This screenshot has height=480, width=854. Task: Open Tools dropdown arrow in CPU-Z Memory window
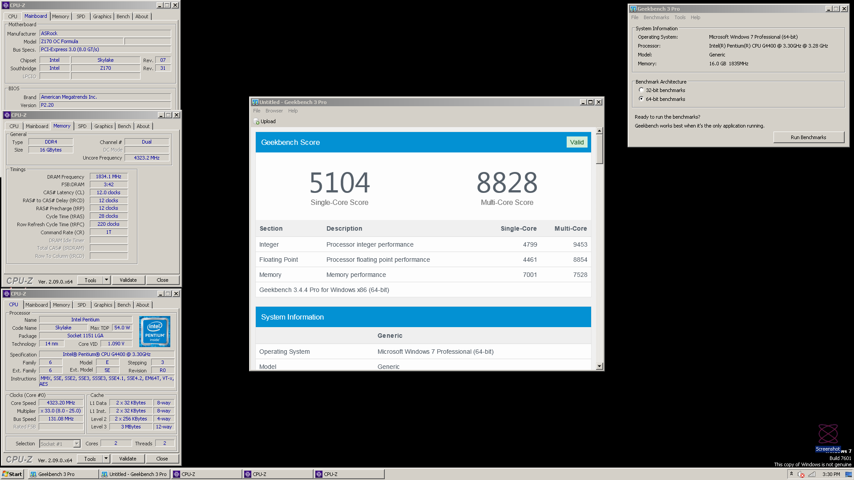107,280
